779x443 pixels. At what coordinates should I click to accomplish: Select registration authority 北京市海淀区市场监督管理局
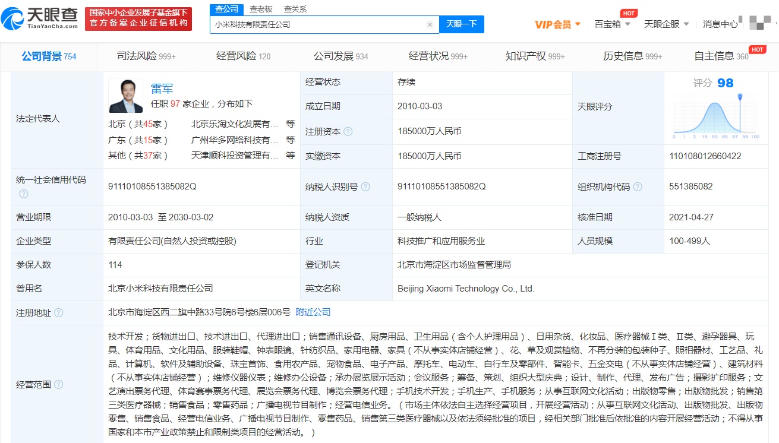coord(455,265)
